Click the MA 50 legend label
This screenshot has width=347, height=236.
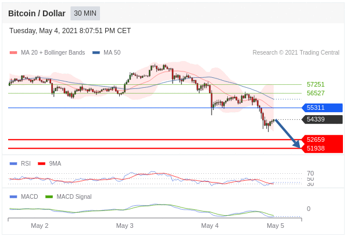tap(112, 52)
